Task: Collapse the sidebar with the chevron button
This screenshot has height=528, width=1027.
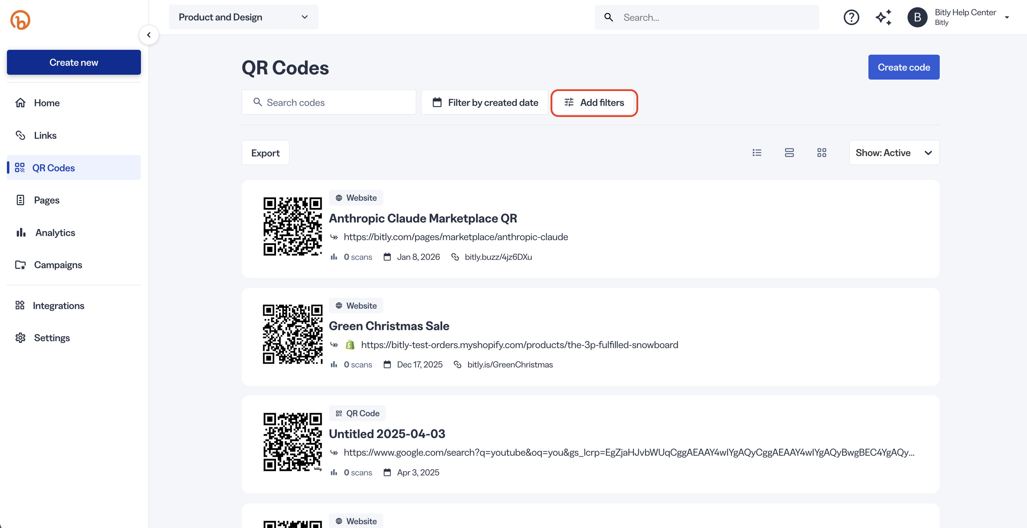Action: 149,35
